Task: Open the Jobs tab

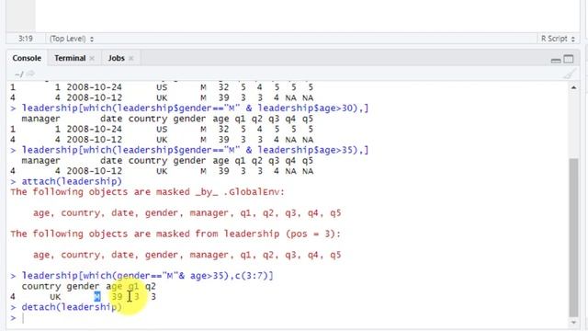Action: coord(117,58)
